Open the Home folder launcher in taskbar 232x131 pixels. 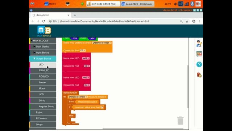[x=50, y=4]
